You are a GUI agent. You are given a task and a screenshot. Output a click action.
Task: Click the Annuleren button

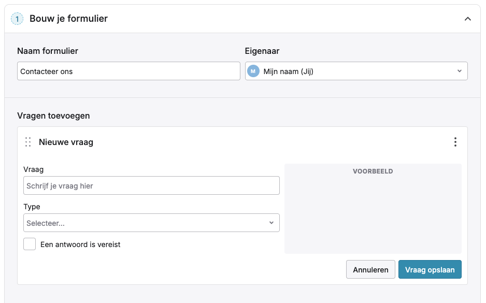tap(370, 269)
